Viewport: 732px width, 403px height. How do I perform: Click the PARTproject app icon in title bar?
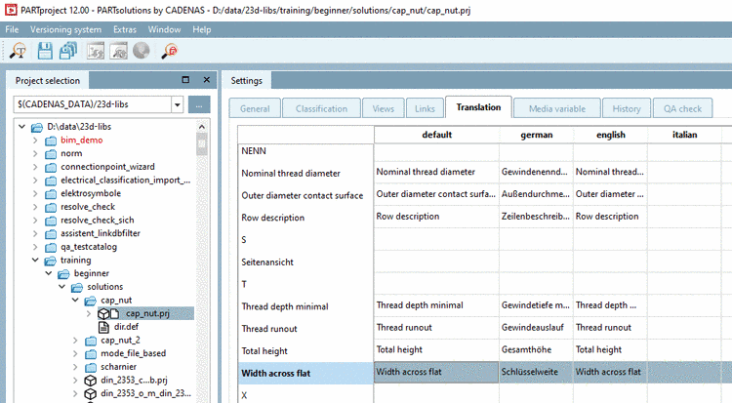click(11, 10)
